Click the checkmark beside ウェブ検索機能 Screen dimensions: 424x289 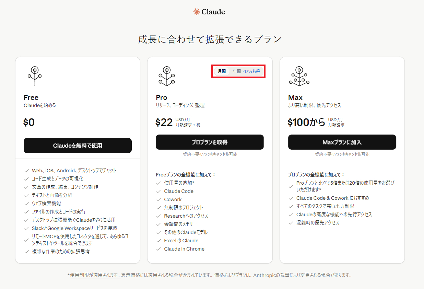coord(26,204)
